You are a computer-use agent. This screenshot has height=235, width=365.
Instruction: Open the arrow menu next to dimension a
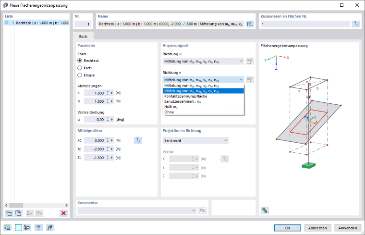(x=112, y=93)
